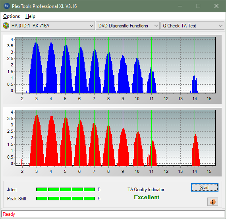Click the red 7T peak in lower graph
This screenshot has width=226, height=219.
(95, 144)
